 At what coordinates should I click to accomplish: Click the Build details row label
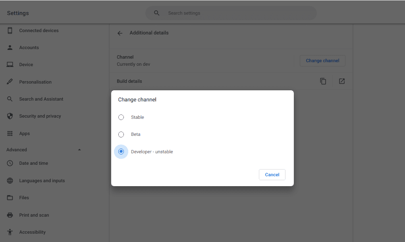129,81
